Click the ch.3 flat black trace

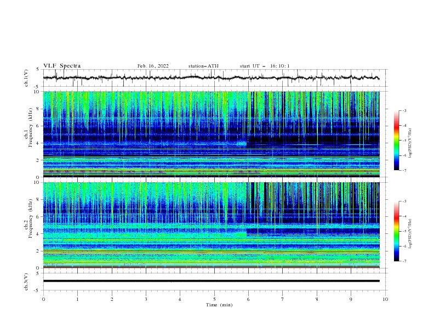point(212,281)
